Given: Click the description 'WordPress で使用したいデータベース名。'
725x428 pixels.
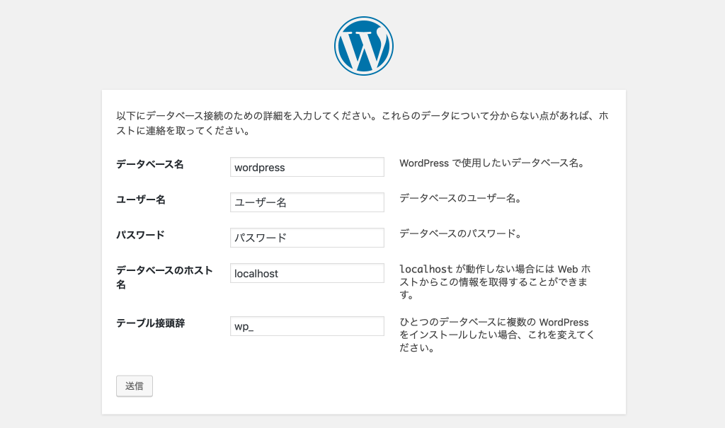Looking at the screenshot, I should click(x=493, y=163).
